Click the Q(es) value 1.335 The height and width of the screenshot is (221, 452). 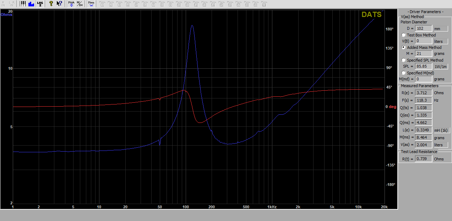[424, 115]
